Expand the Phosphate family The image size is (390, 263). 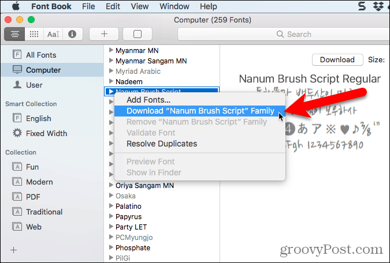[111, 247]
